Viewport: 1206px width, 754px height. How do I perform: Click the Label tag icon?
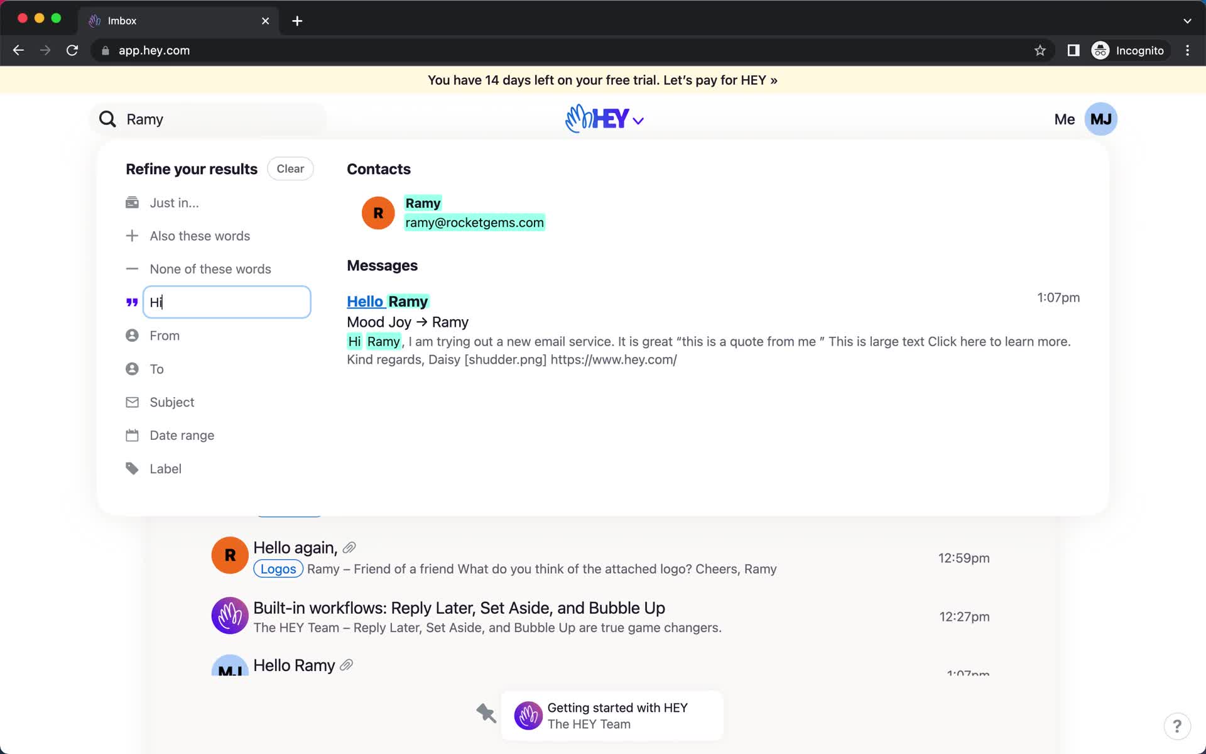point(132,469)
